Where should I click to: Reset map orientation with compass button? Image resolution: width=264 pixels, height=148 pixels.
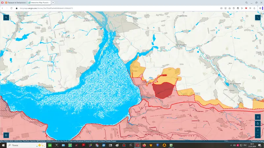tap(258, 117)
